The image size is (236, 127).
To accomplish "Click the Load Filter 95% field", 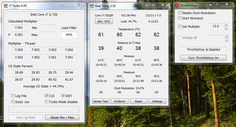I will click(x=69, y=35).
